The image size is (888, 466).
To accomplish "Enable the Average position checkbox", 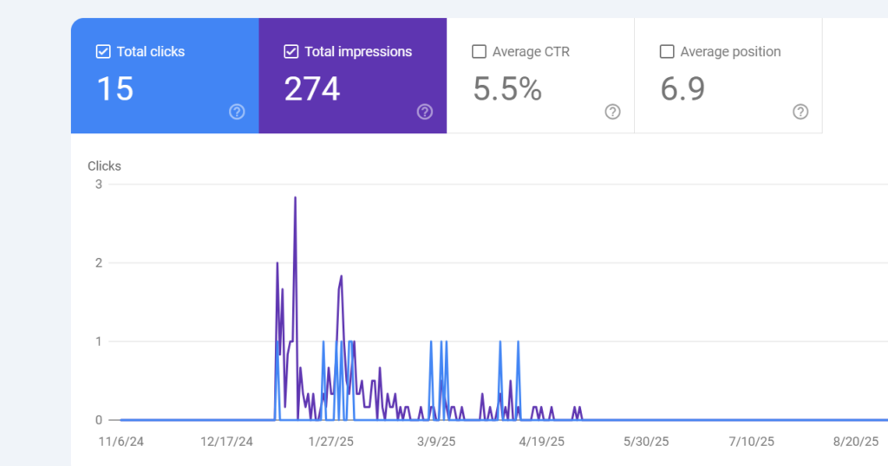I will [x=667, y=52].
